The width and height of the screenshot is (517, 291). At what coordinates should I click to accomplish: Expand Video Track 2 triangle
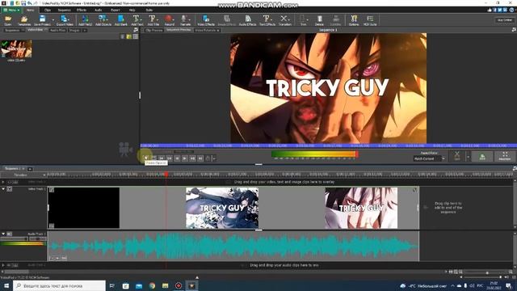3,182
